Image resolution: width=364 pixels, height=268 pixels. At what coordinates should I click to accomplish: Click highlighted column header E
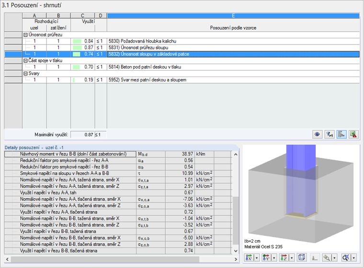click(233, 15)
